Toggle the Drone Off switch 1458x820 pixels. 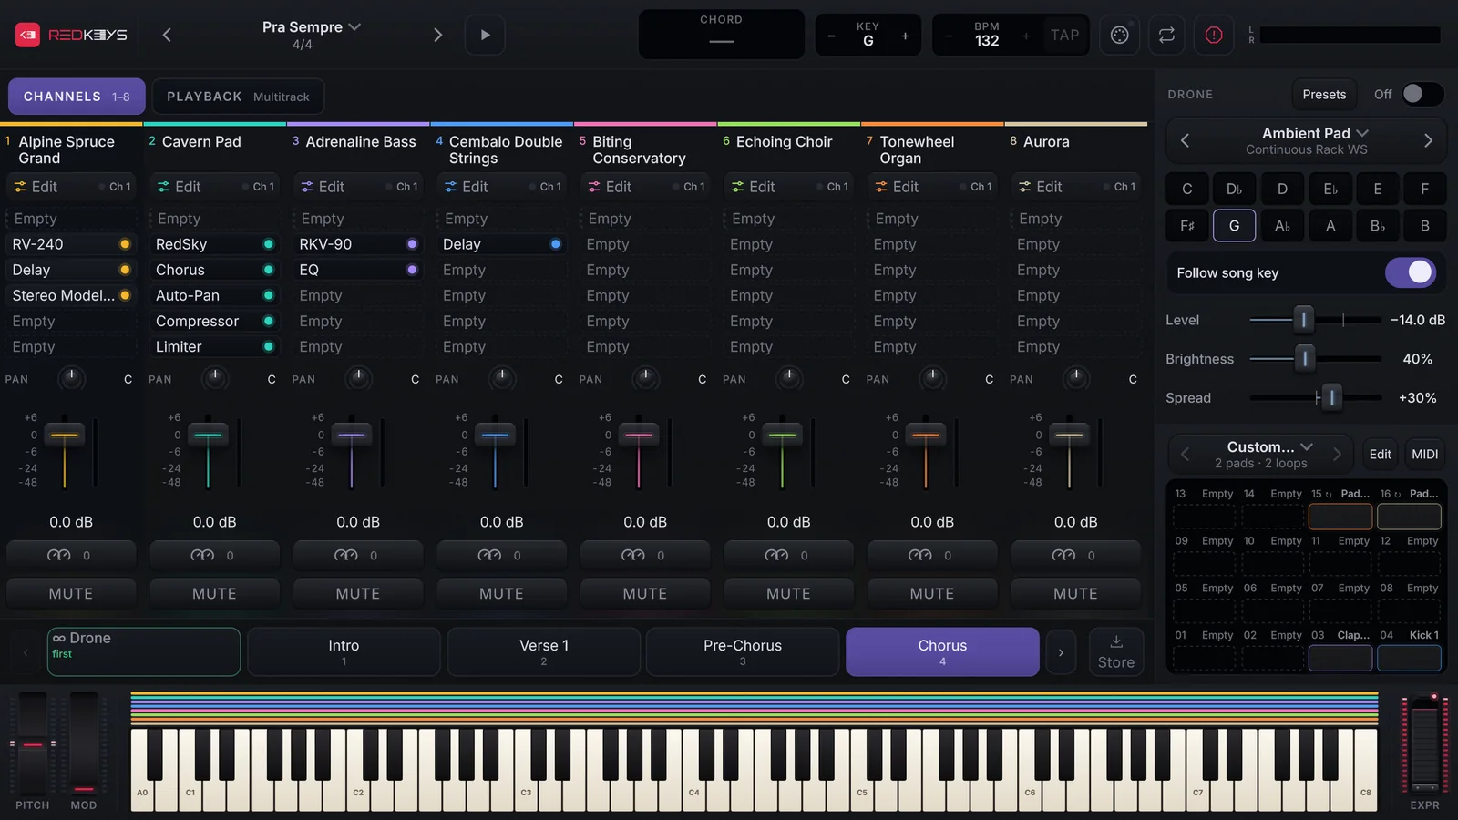point(1422,94)
